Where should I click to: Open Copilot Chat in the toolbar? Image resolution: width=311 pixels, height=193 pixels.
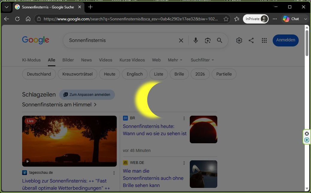(291, 19)
